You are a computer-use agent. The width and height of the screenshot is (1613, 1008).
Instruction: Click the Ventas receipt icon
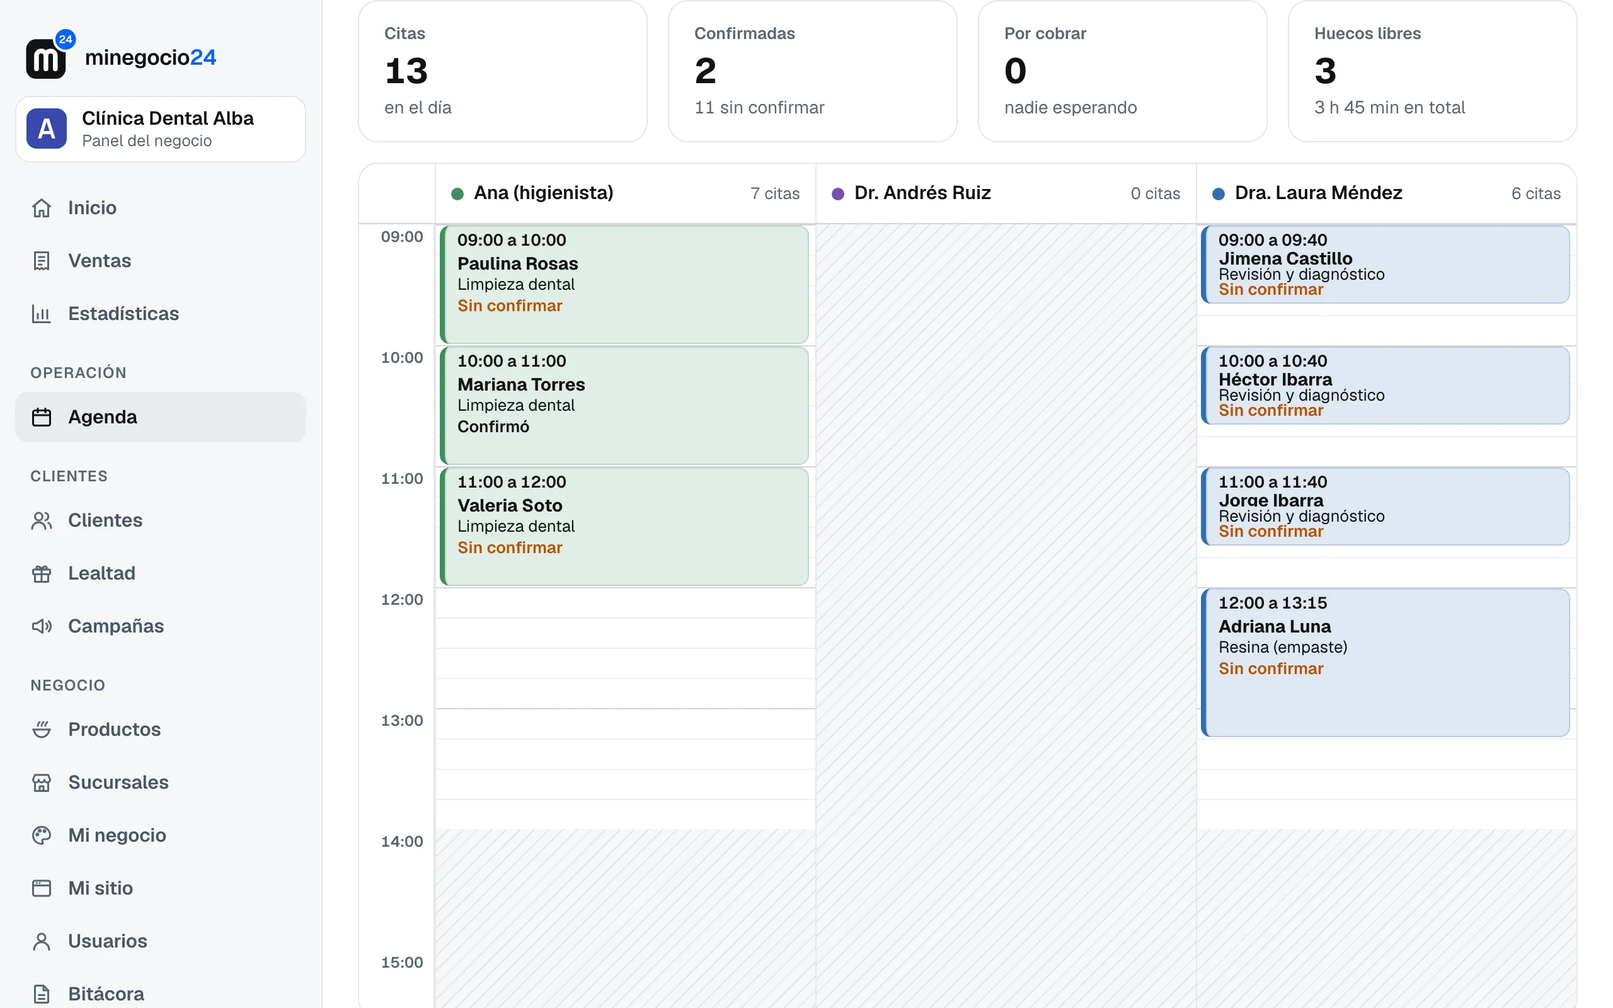pyautogui.click(x=42, y=261)
